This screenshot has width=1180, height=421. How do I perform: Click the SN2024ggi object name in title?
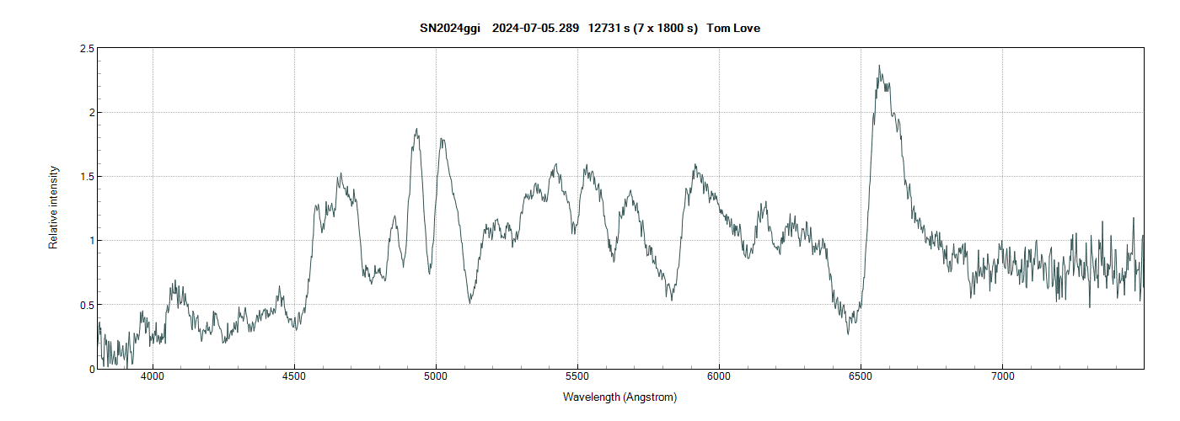[450, 29]
